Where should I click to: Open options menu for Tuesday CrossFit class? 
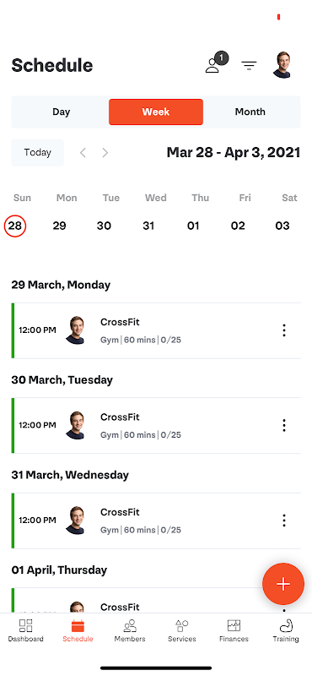(x=283, y=425)
